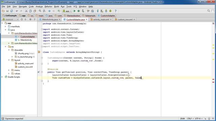This screenshot has width=216, height=121.
Task: Collapse the drawable folder node
Action: tap(9, 50)
